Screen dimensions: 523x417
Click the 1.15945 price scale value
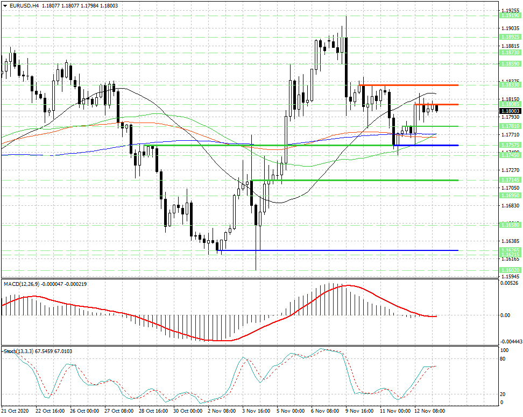coord(511,277)
